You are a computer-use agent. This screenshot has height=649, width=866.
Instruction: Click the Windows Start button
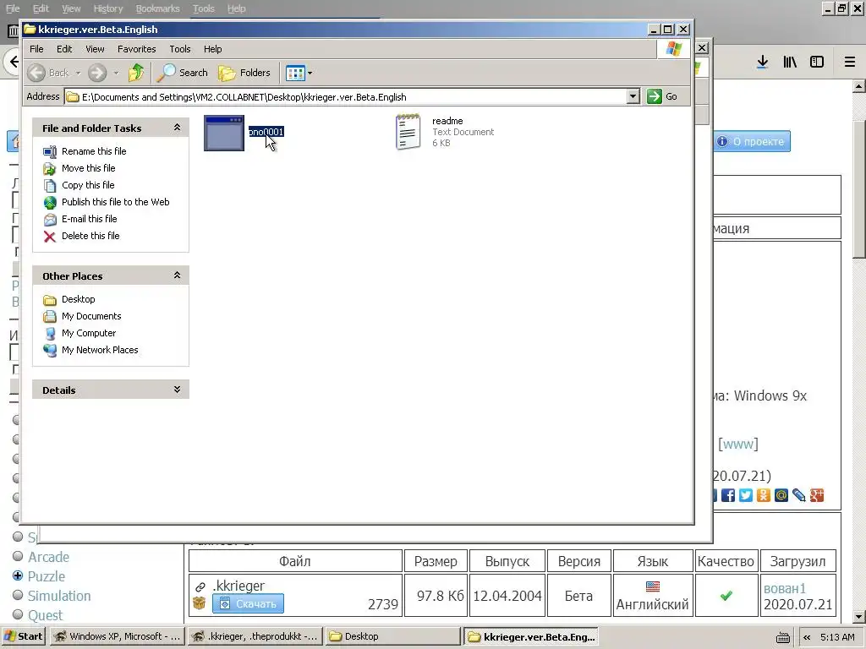click(23, 636)
